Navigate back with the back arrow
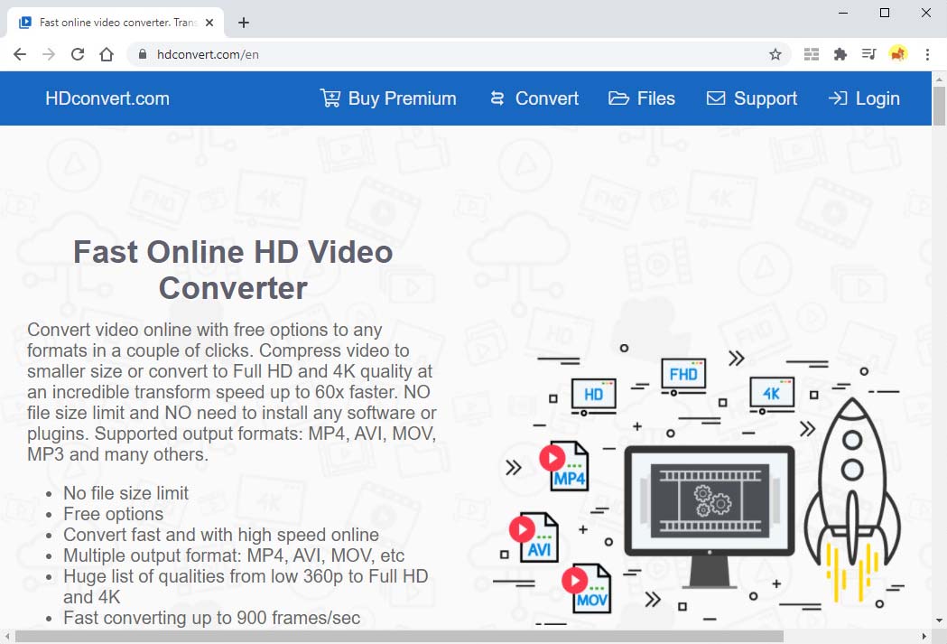The image size is (947, 644). [20, 54]
